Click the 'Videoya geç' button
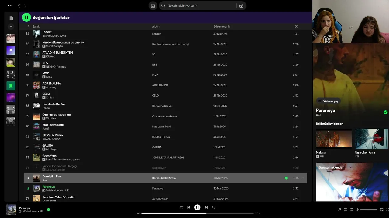The image size is (389, 218). pyautogui.click(x=328, y=101)
